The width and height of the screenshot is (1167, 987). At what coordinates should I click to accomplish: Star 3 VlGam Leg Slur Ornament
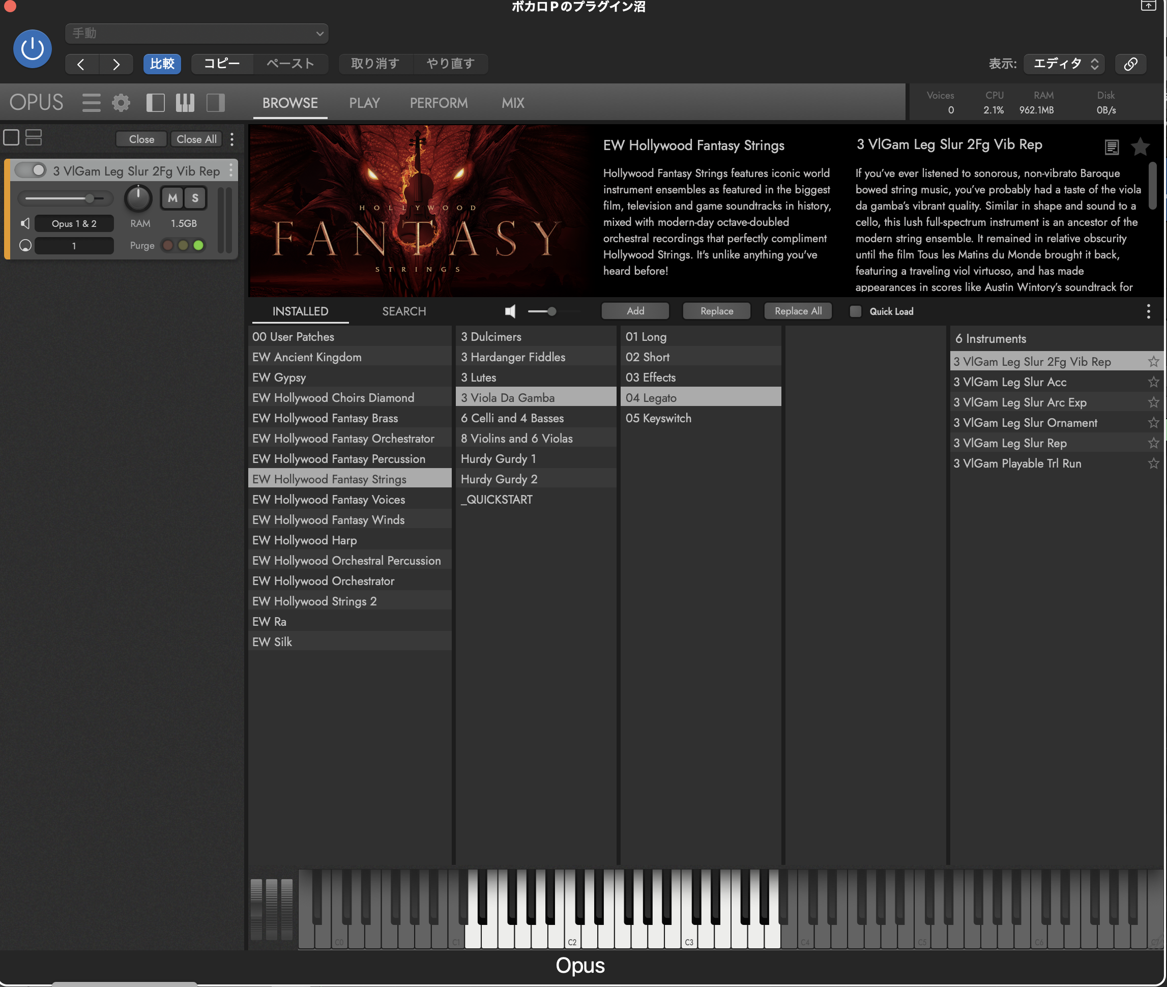point(1154,422)
